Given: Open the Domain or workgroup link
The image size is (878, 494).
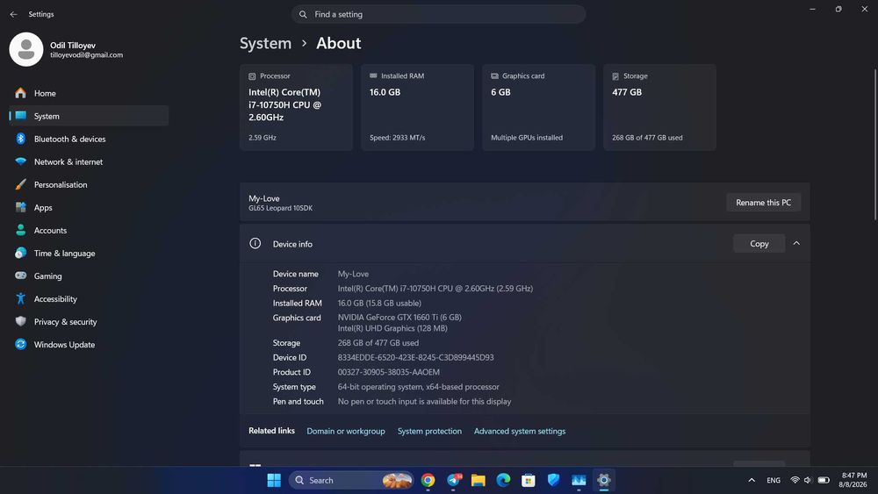Looking at the screenshot, I should [x=345, y=432].
